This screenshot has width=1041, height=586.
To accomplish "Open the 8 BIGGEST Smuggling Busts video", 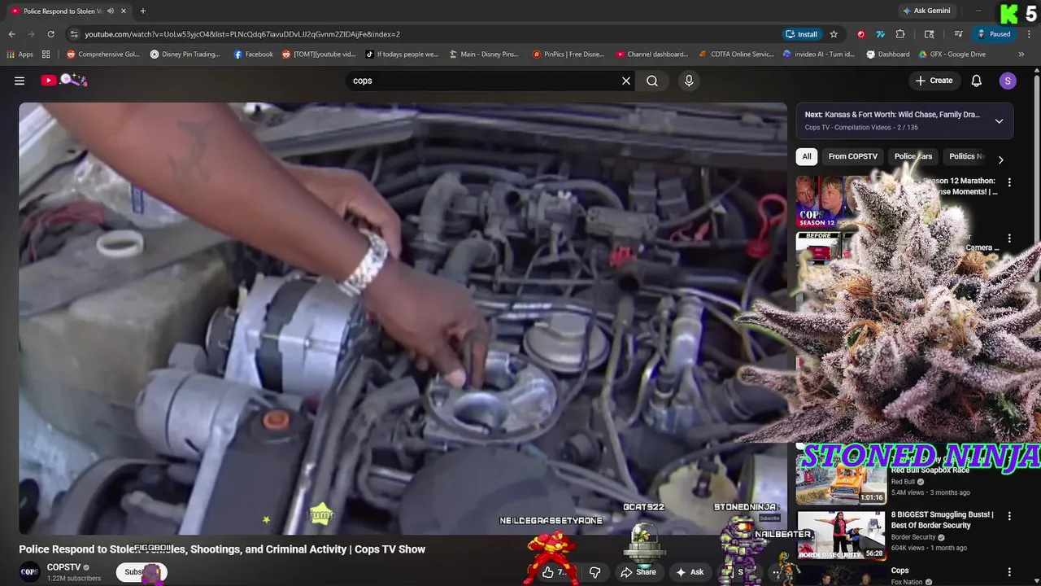I will click(942, 519).
